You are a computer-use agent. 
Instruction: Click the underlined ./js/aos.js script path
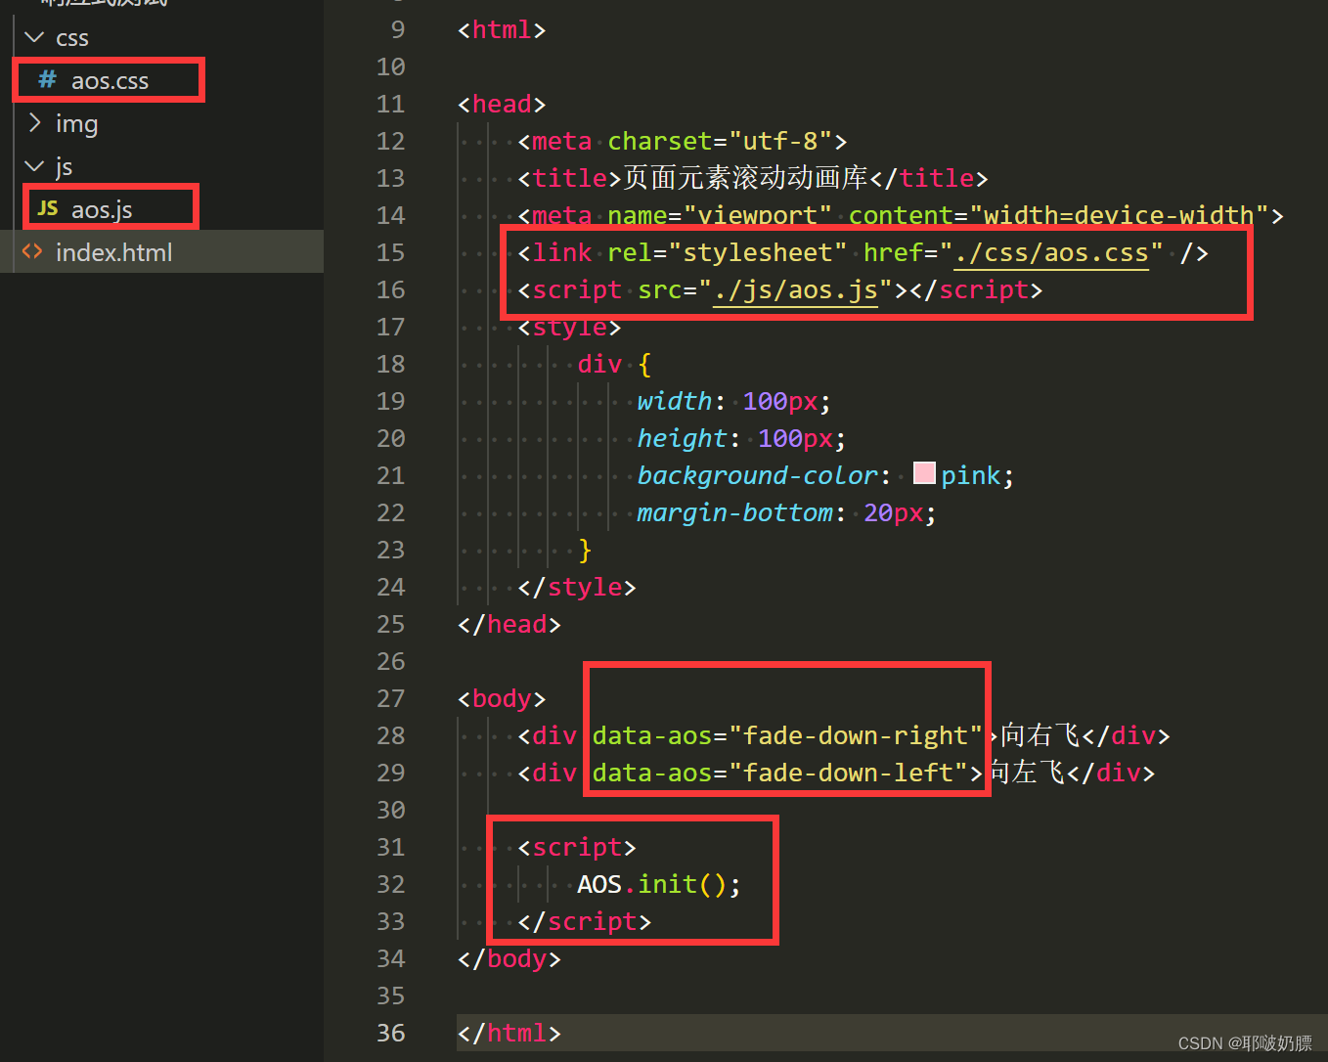point(796,289)
